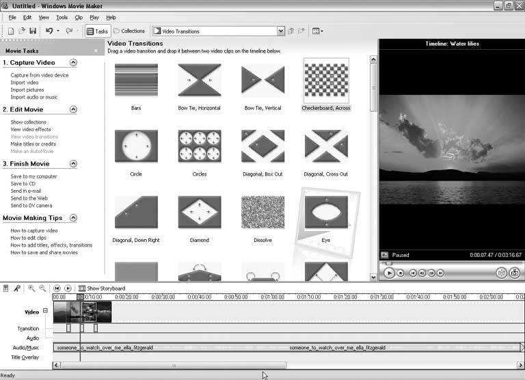Open the Narrate Timeline microphone tool
The height and width of the screenshot is (380, 525).
pos(16,288)
